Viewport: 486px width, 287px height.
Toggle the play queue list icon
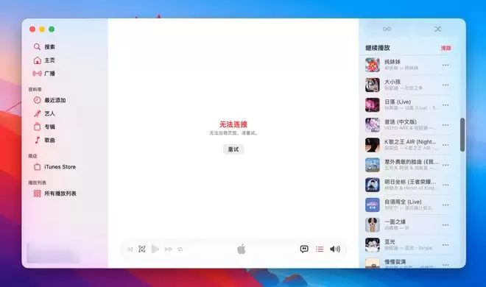(320, 249)
